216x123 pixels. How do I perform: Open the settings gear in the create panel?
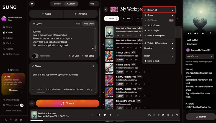tap(32, 4)
